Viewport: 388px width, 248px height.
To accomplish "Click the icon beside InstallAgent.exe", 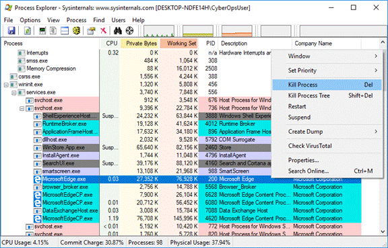I will coord(37,156).
